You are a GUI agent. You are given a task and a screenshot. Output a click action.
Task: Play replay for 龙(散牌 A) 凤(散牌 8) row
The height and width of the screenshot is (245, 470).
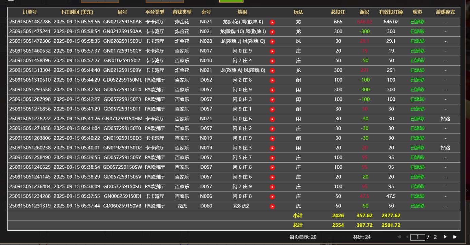[x=272, y=70]
